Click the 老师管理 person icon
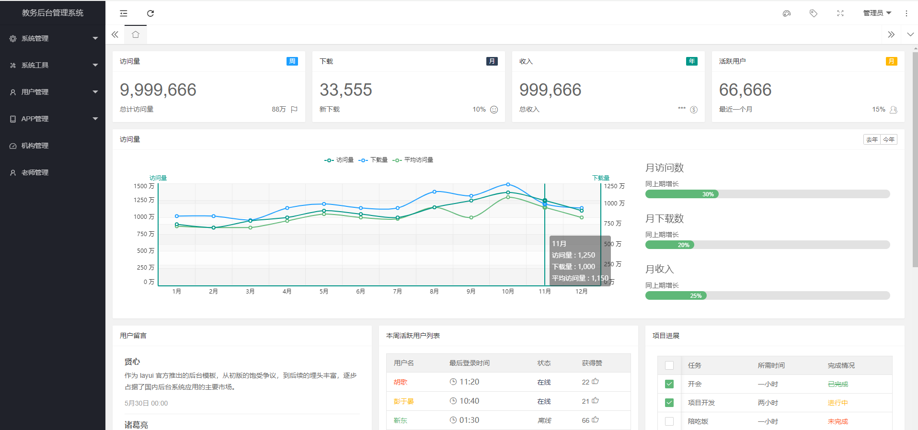This screenshot has width=918, height=430. pyautogui.click(x=13, y=173)
